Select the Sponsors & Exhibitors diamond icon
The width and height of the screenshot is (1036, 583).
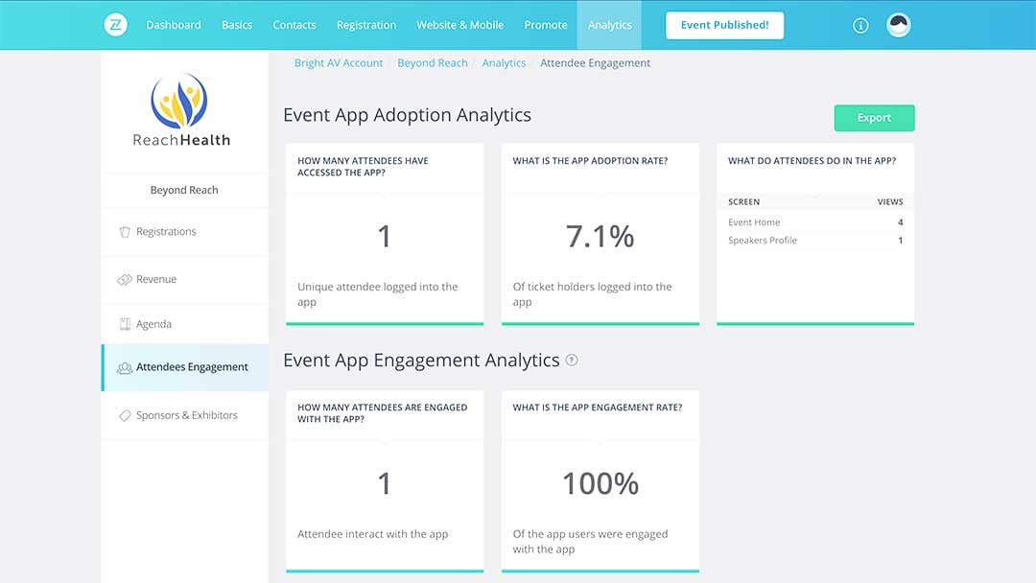coord(126,415)
